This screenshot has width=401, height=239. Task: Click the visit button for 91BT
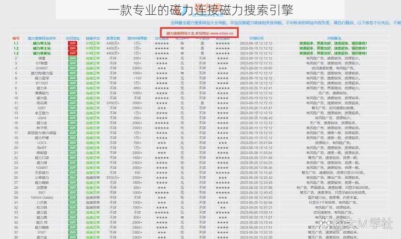73,232
